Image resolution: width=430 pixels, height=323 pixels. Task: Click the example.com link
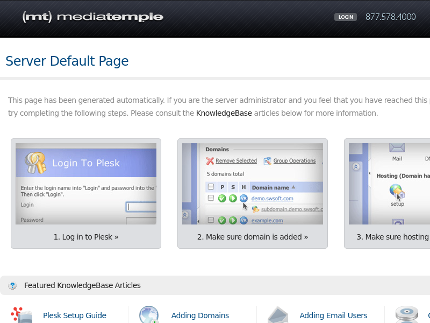267,221
